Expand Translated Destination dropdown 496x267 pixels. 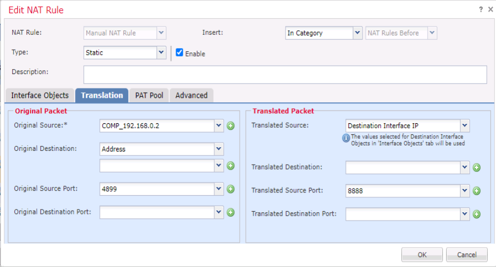465,167
